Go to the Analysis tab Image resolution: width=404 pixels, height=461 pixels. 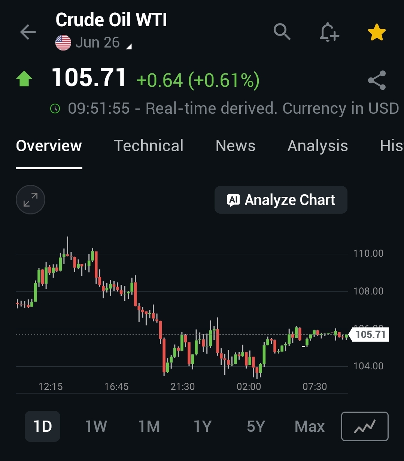[318, 146]
